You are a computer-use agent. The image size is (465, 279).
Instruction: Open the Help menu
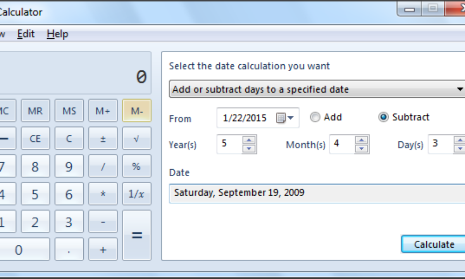pos(57,34)
